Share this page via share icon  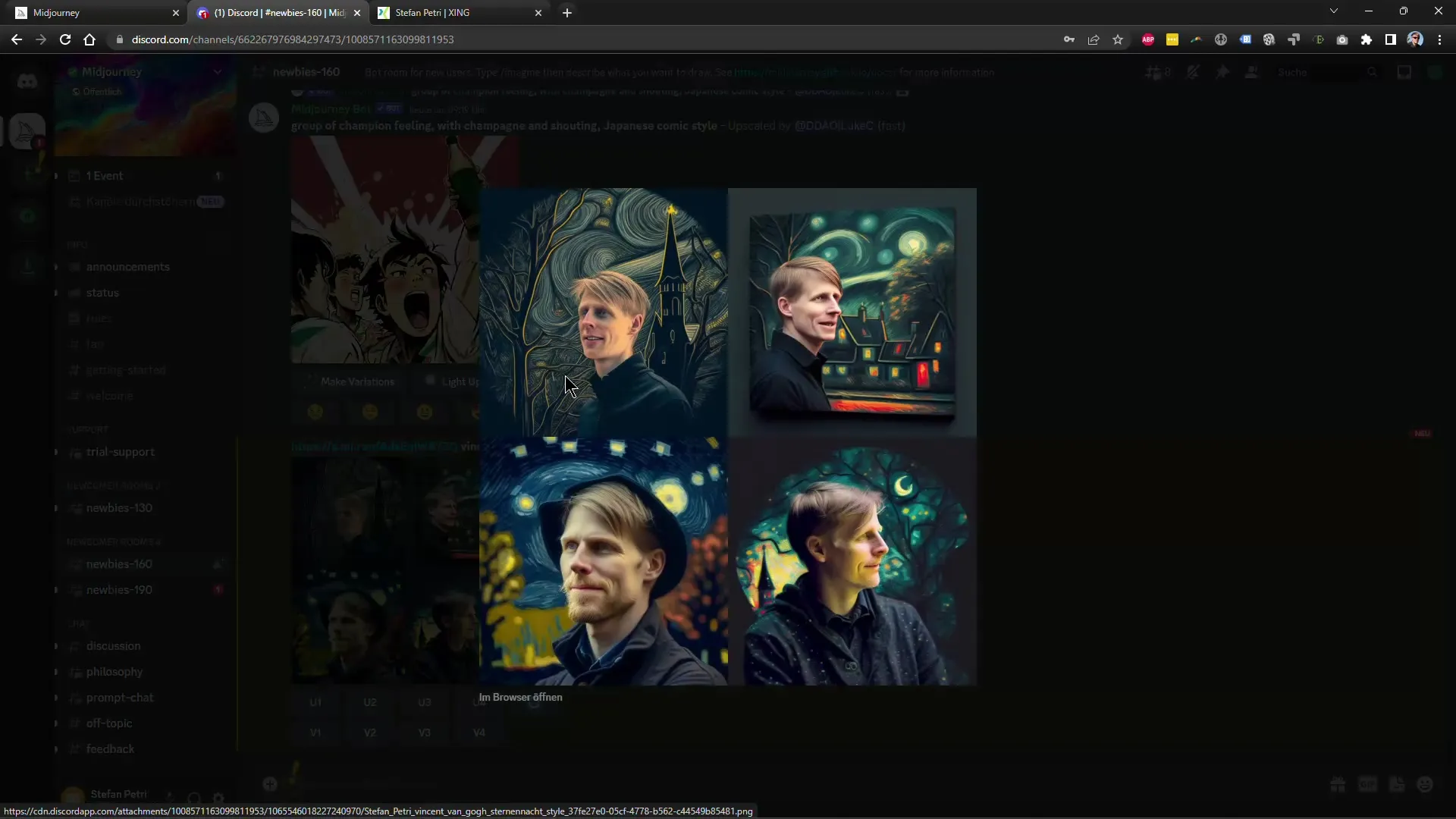pos(1094,39)
